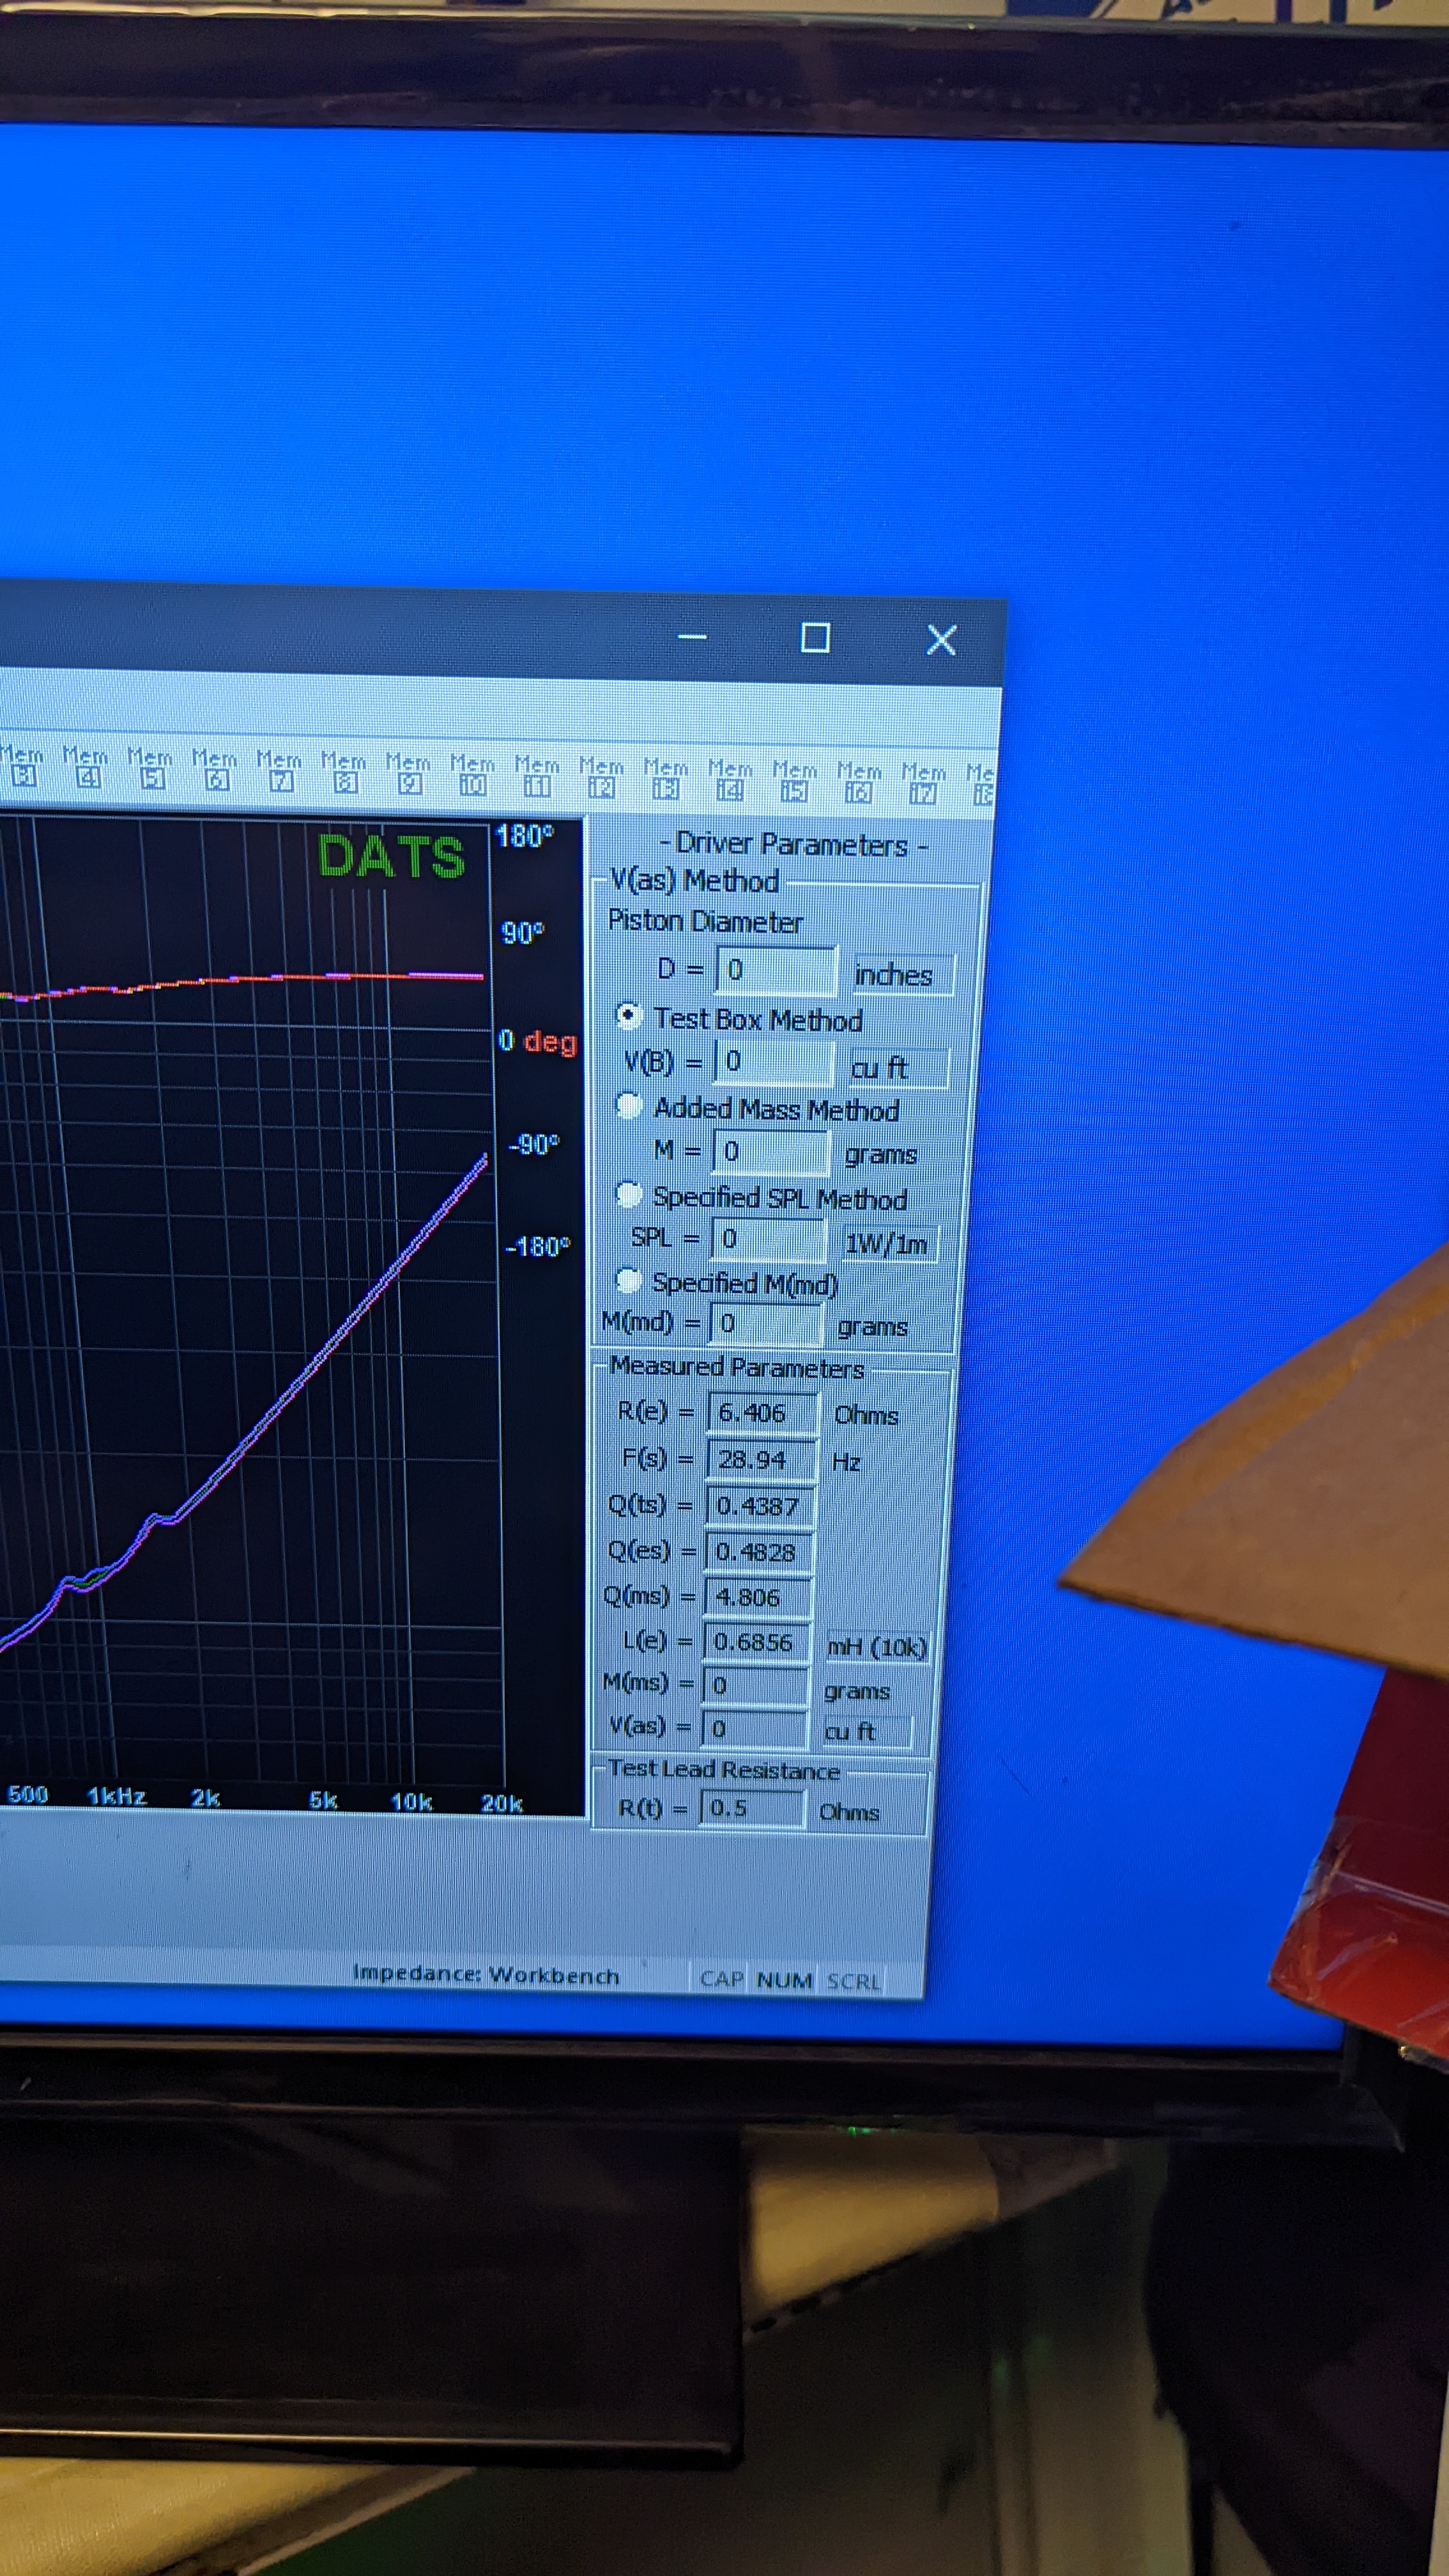1449x2576 pixels.
Task: Enable the Specified SPL Method option
Action: pyautogui.click(x=629, y=1193)
